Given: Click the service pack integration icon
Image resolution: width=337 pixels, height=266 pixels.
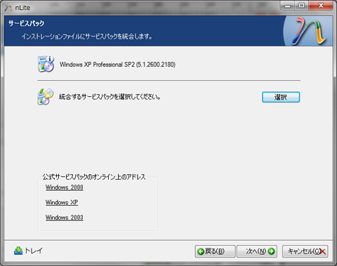Looking at the screenshot, I should click(x=45, y=96).
